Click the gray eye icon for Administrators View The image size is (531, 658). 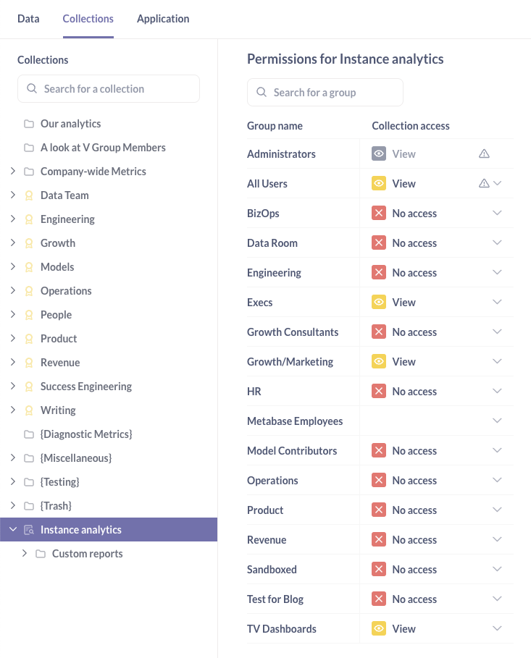pyautogui.click(x=379, y=153)
